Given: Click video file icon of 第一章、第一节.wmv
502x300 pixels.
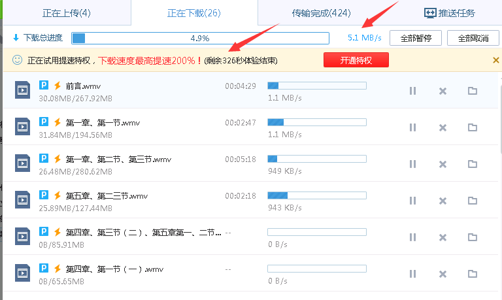Looking at the screenshot, I should [22, 126].
